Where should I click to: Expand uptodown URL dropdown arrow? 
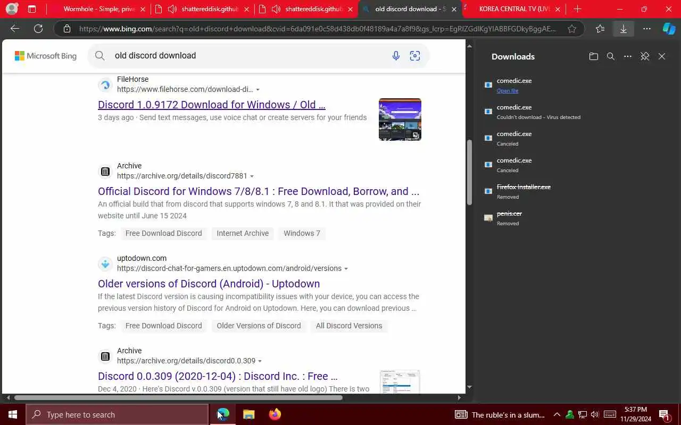pos(346,269)
